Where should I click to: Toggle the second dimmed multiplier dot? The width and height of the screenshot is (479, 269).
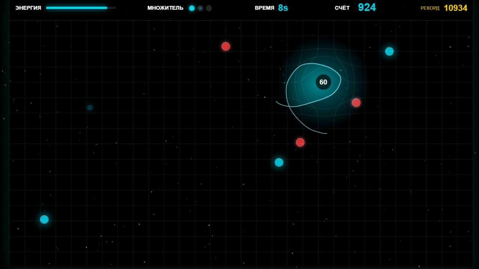(x=200, y=8)
